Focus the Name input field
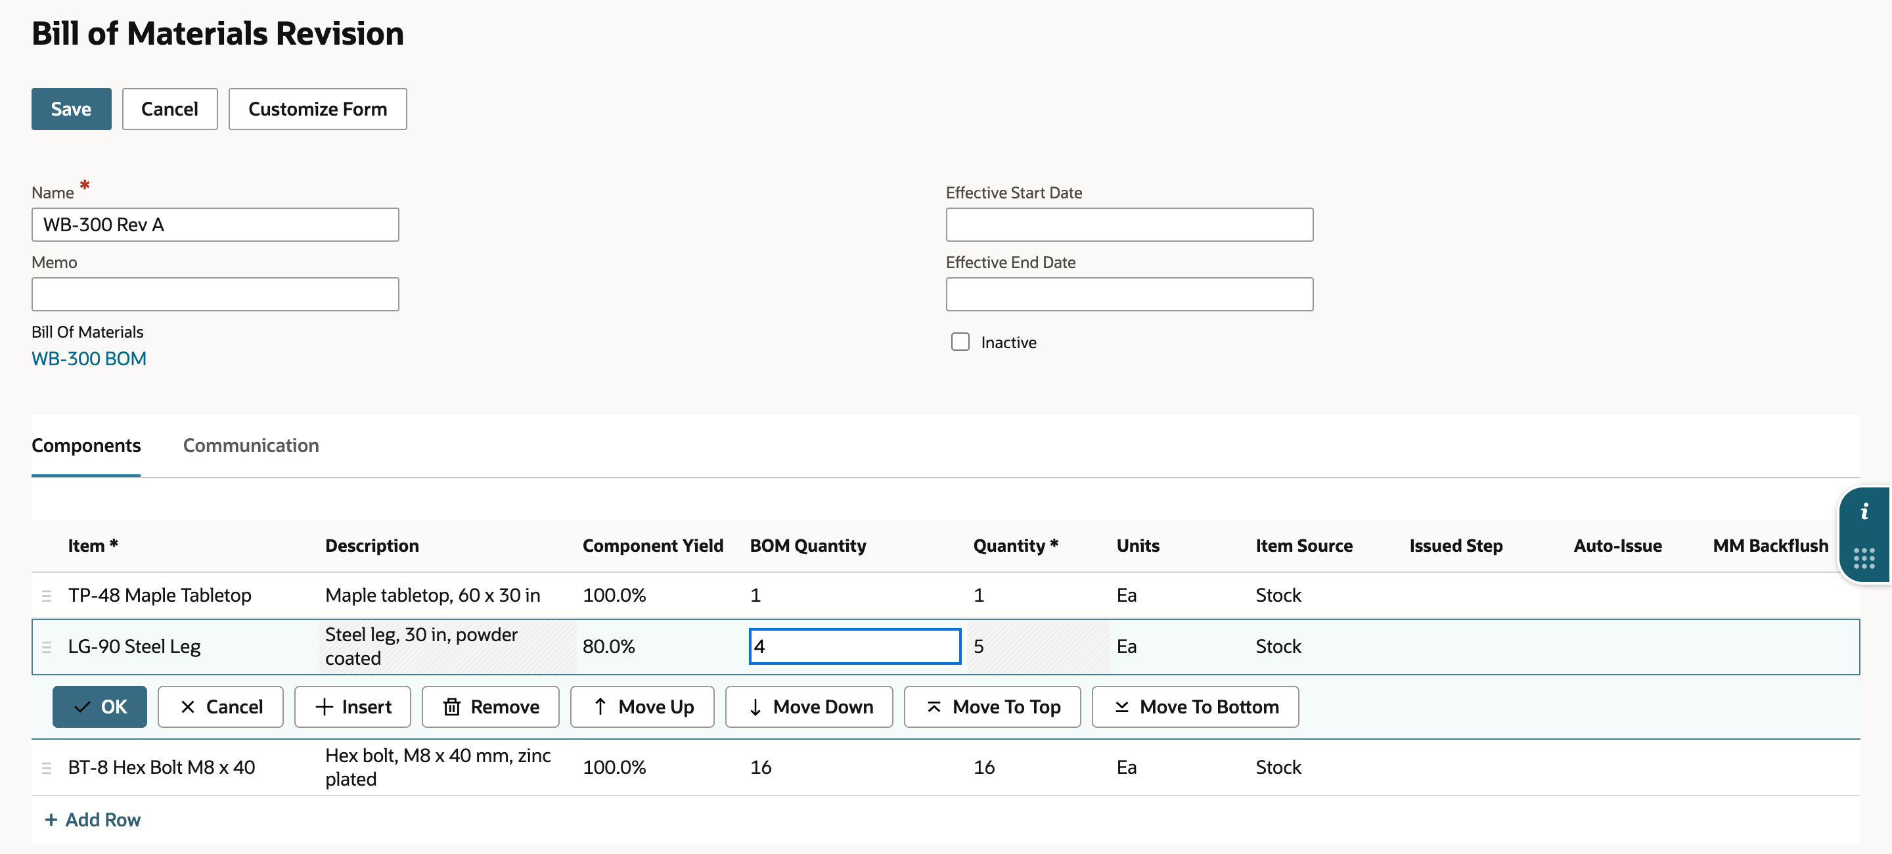Viewport: 1892px width, 854px height. 215,225
